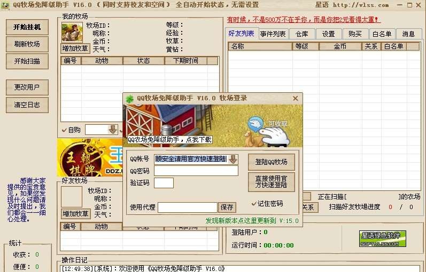Clear the log with 清空日志

[x=27, y=105]
